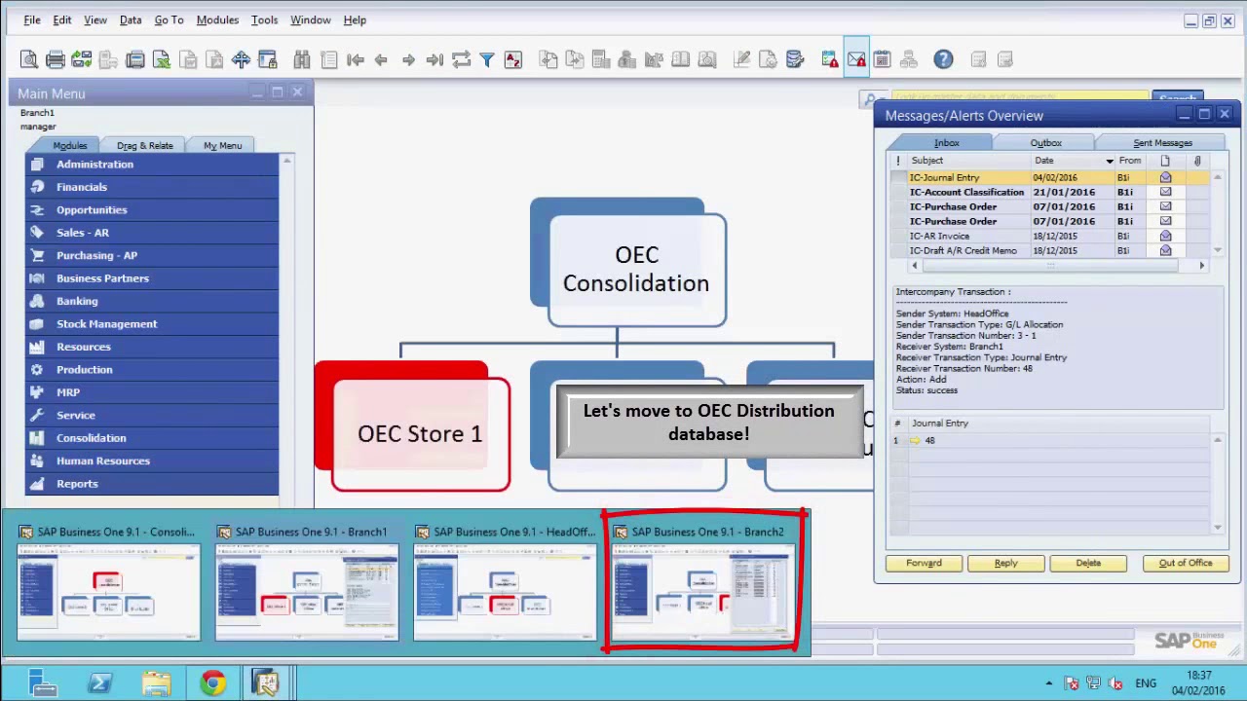Click the Filter funnel toolbar icon
The height and width of the screenshot is (701, 1247).
(487, 60)
